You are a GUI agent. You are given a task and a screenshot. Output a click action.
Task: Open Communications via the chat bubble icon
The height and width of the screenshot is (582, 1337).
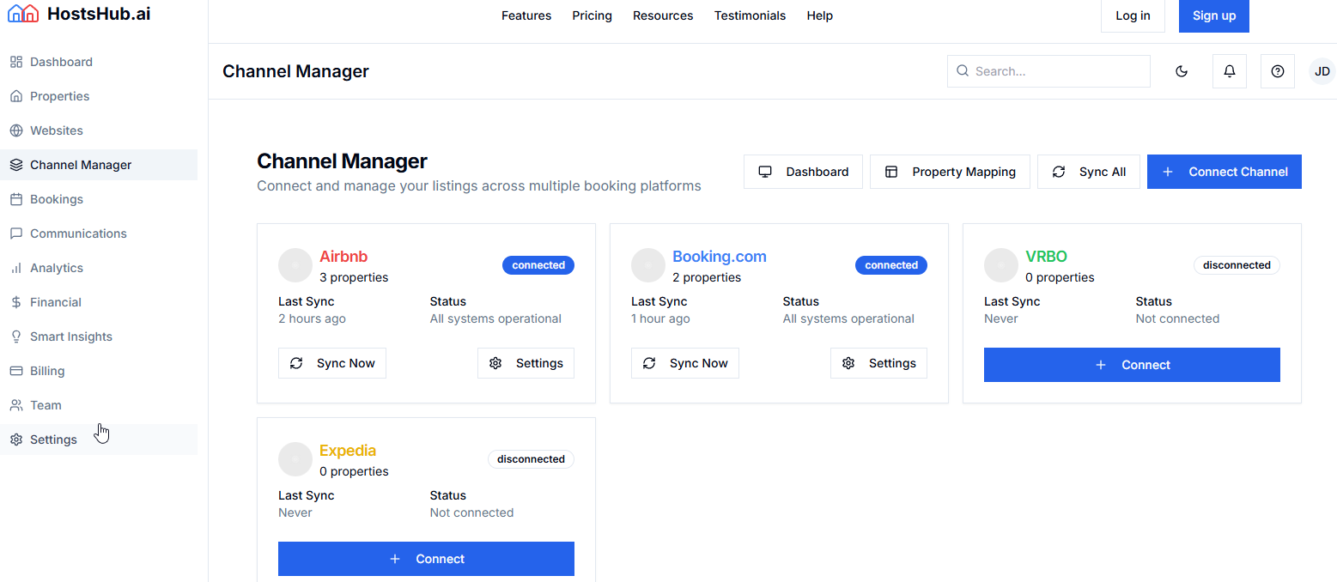[16, 233]
